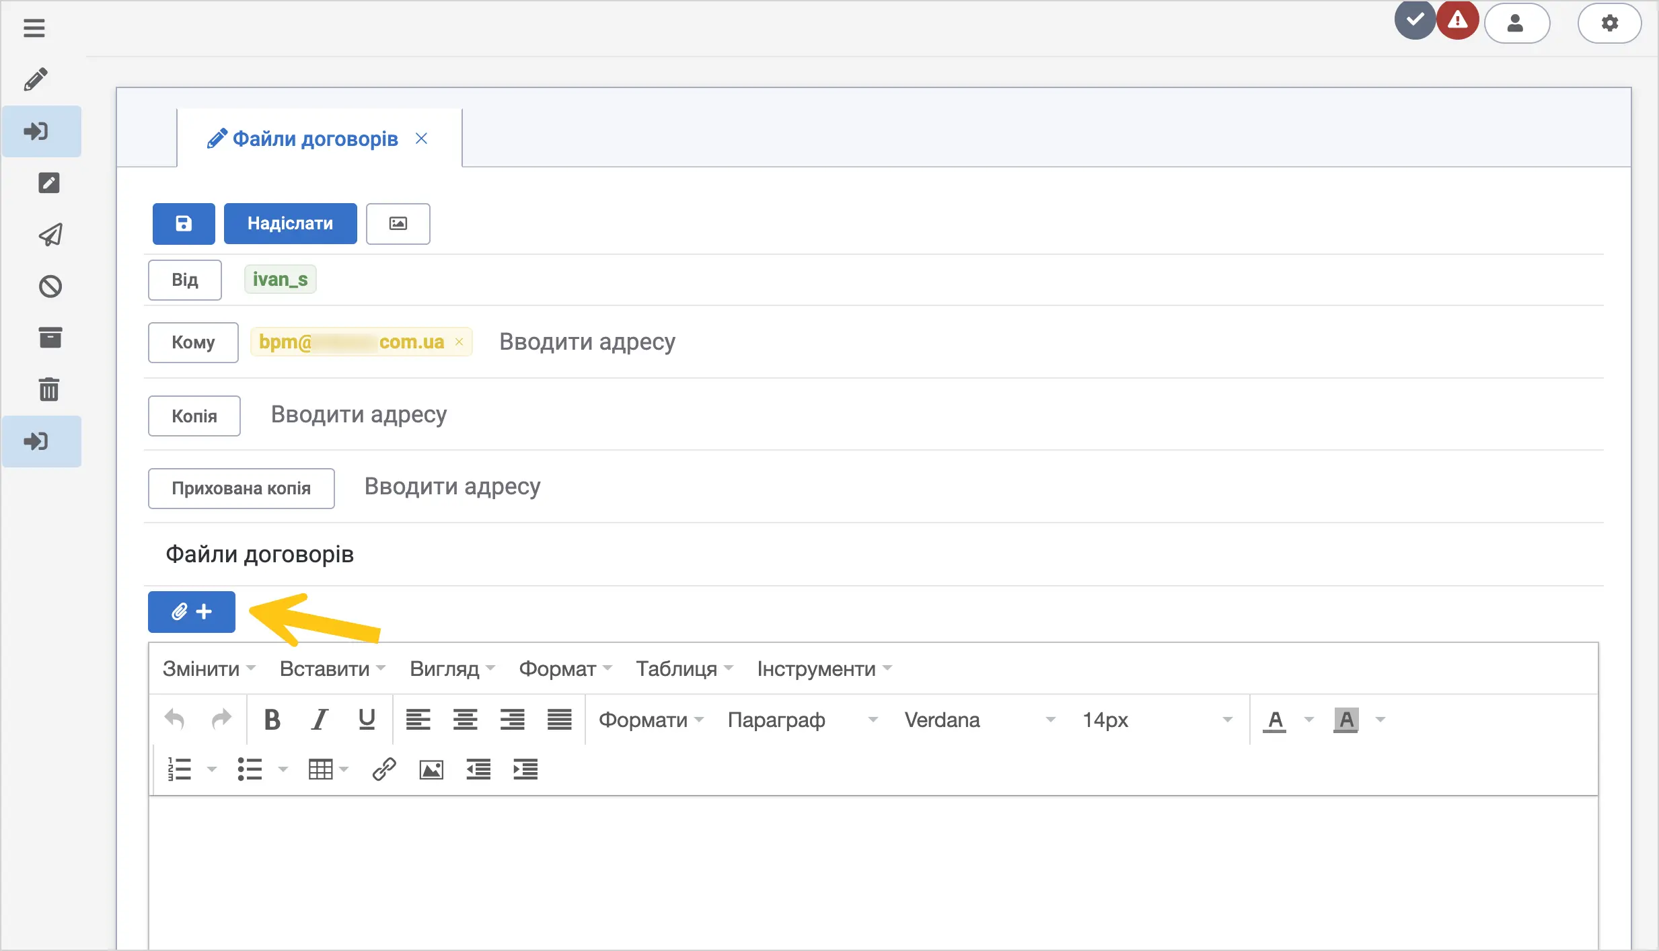
Task: Open the hamburger menu
Action: coord(34,28)
